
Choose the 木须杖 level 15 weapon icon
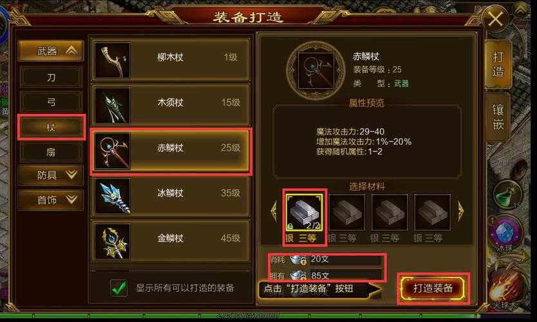tap(113, 105)
